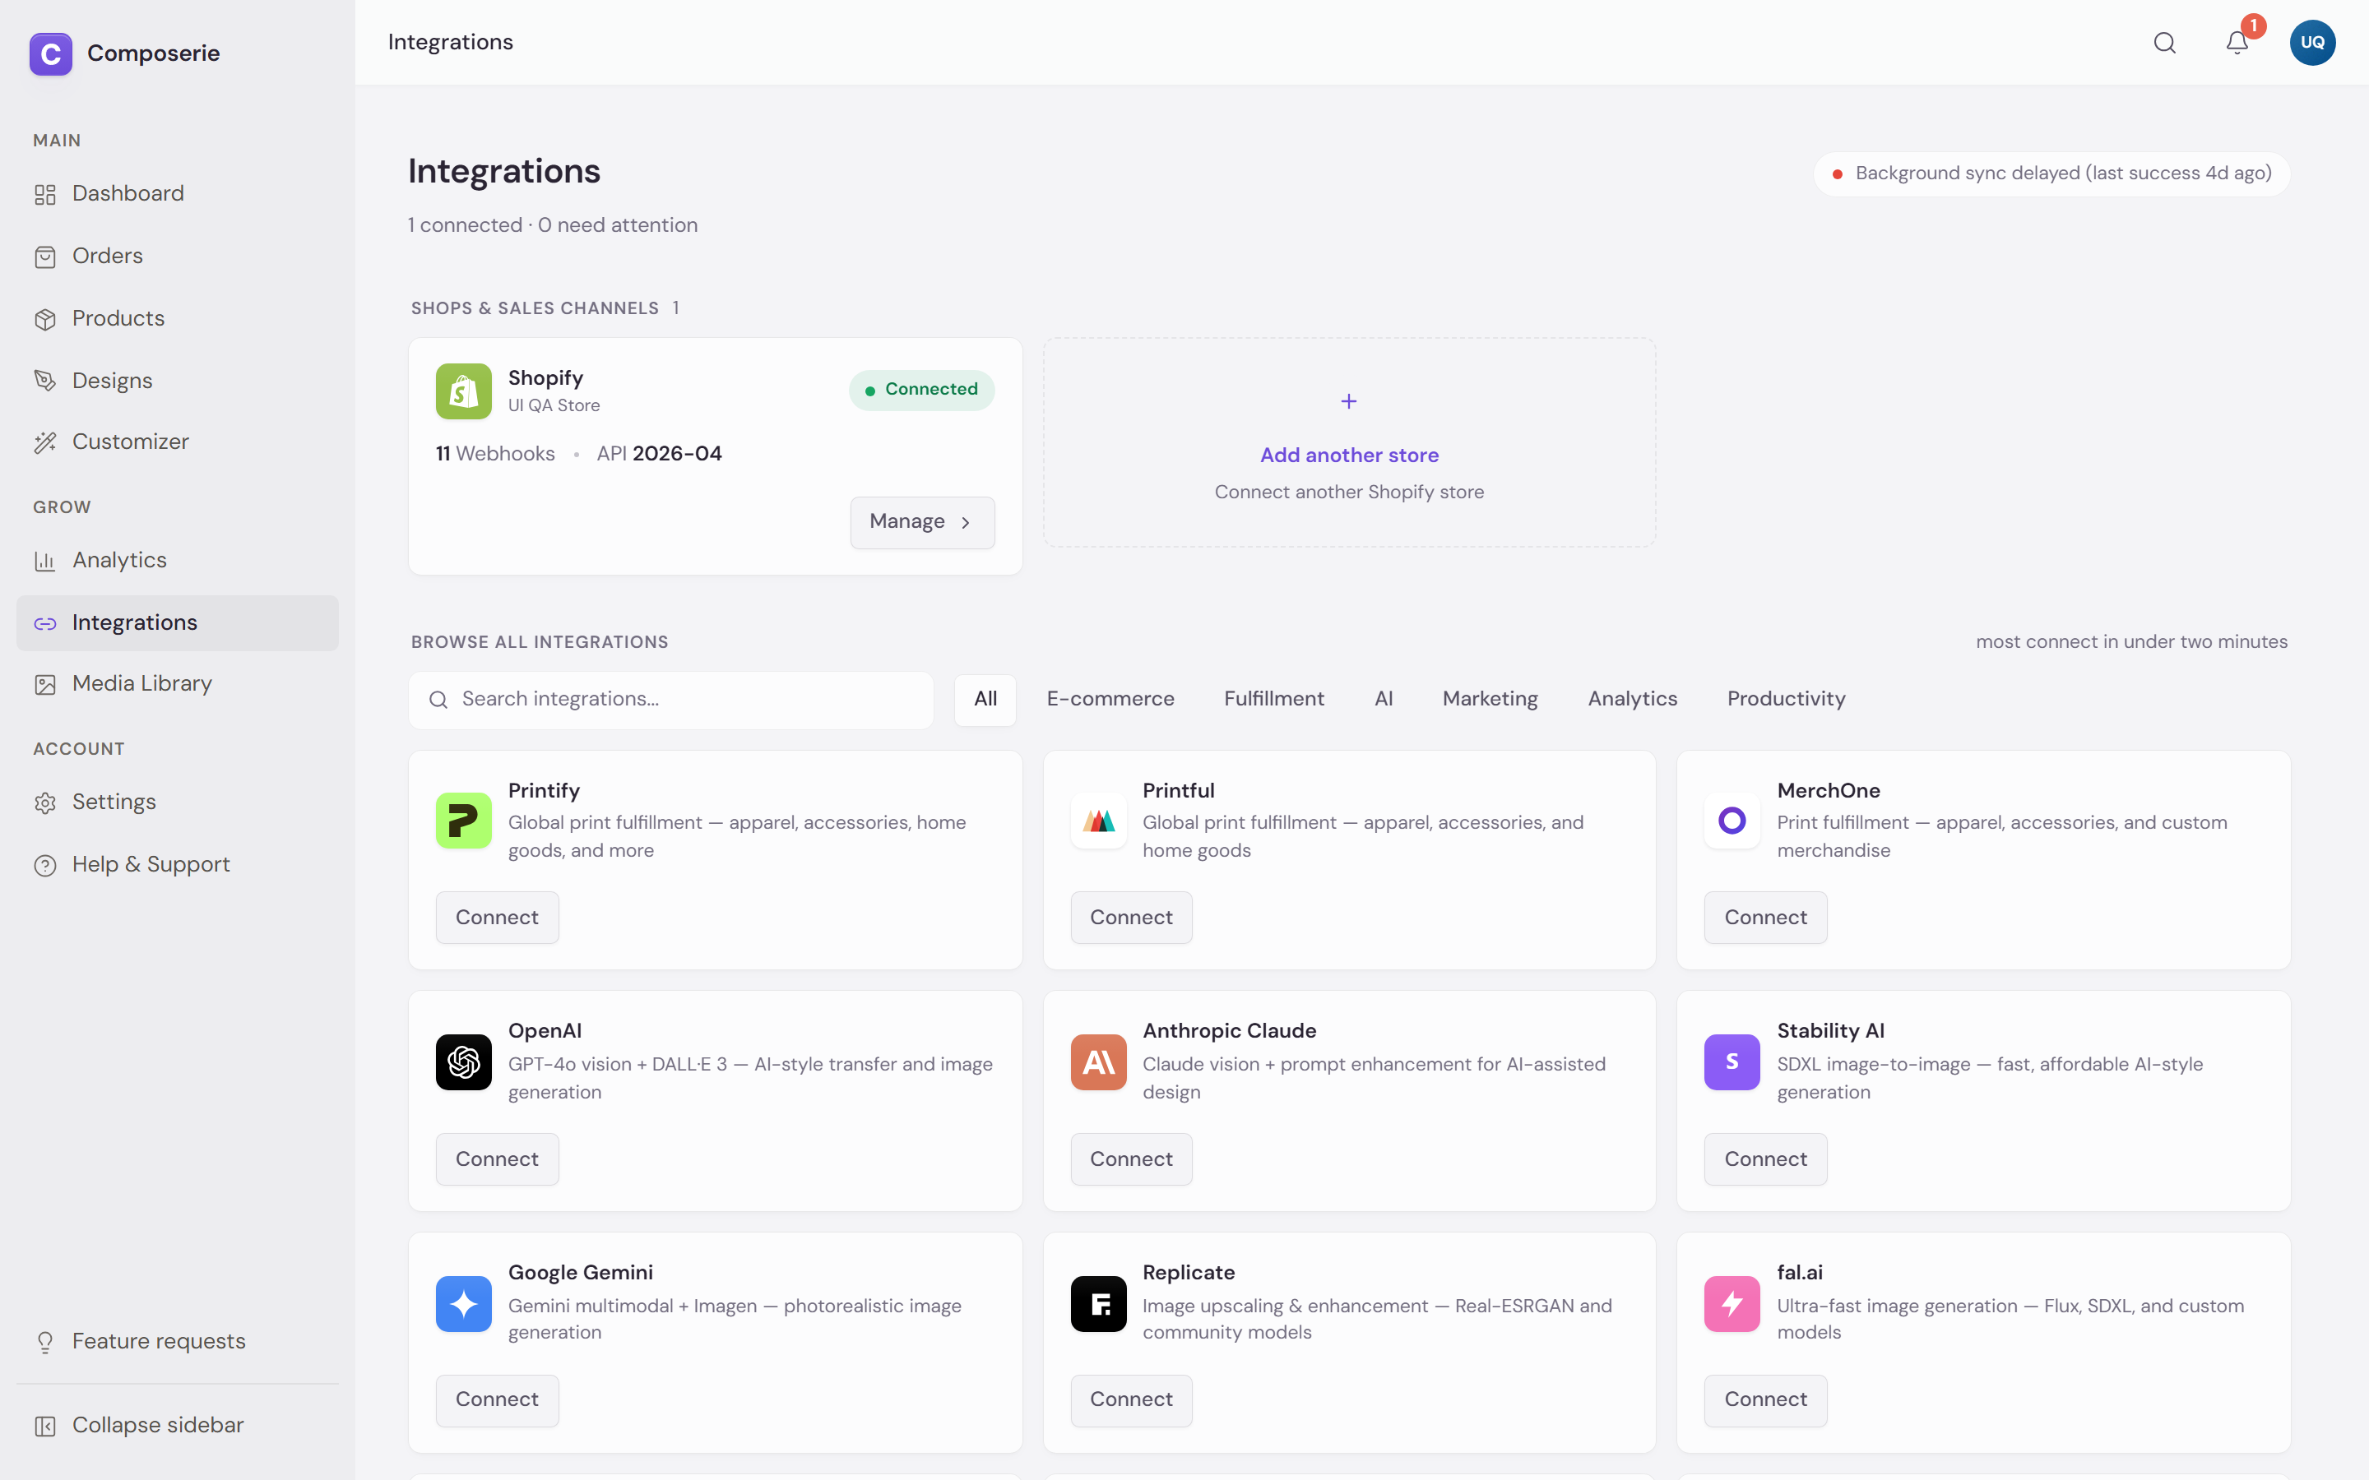Viewport: 2369px width, 1480px height.
Task: Click the OpenAI logo icon
Action: pyautogui.click(x=463, y=1062)
